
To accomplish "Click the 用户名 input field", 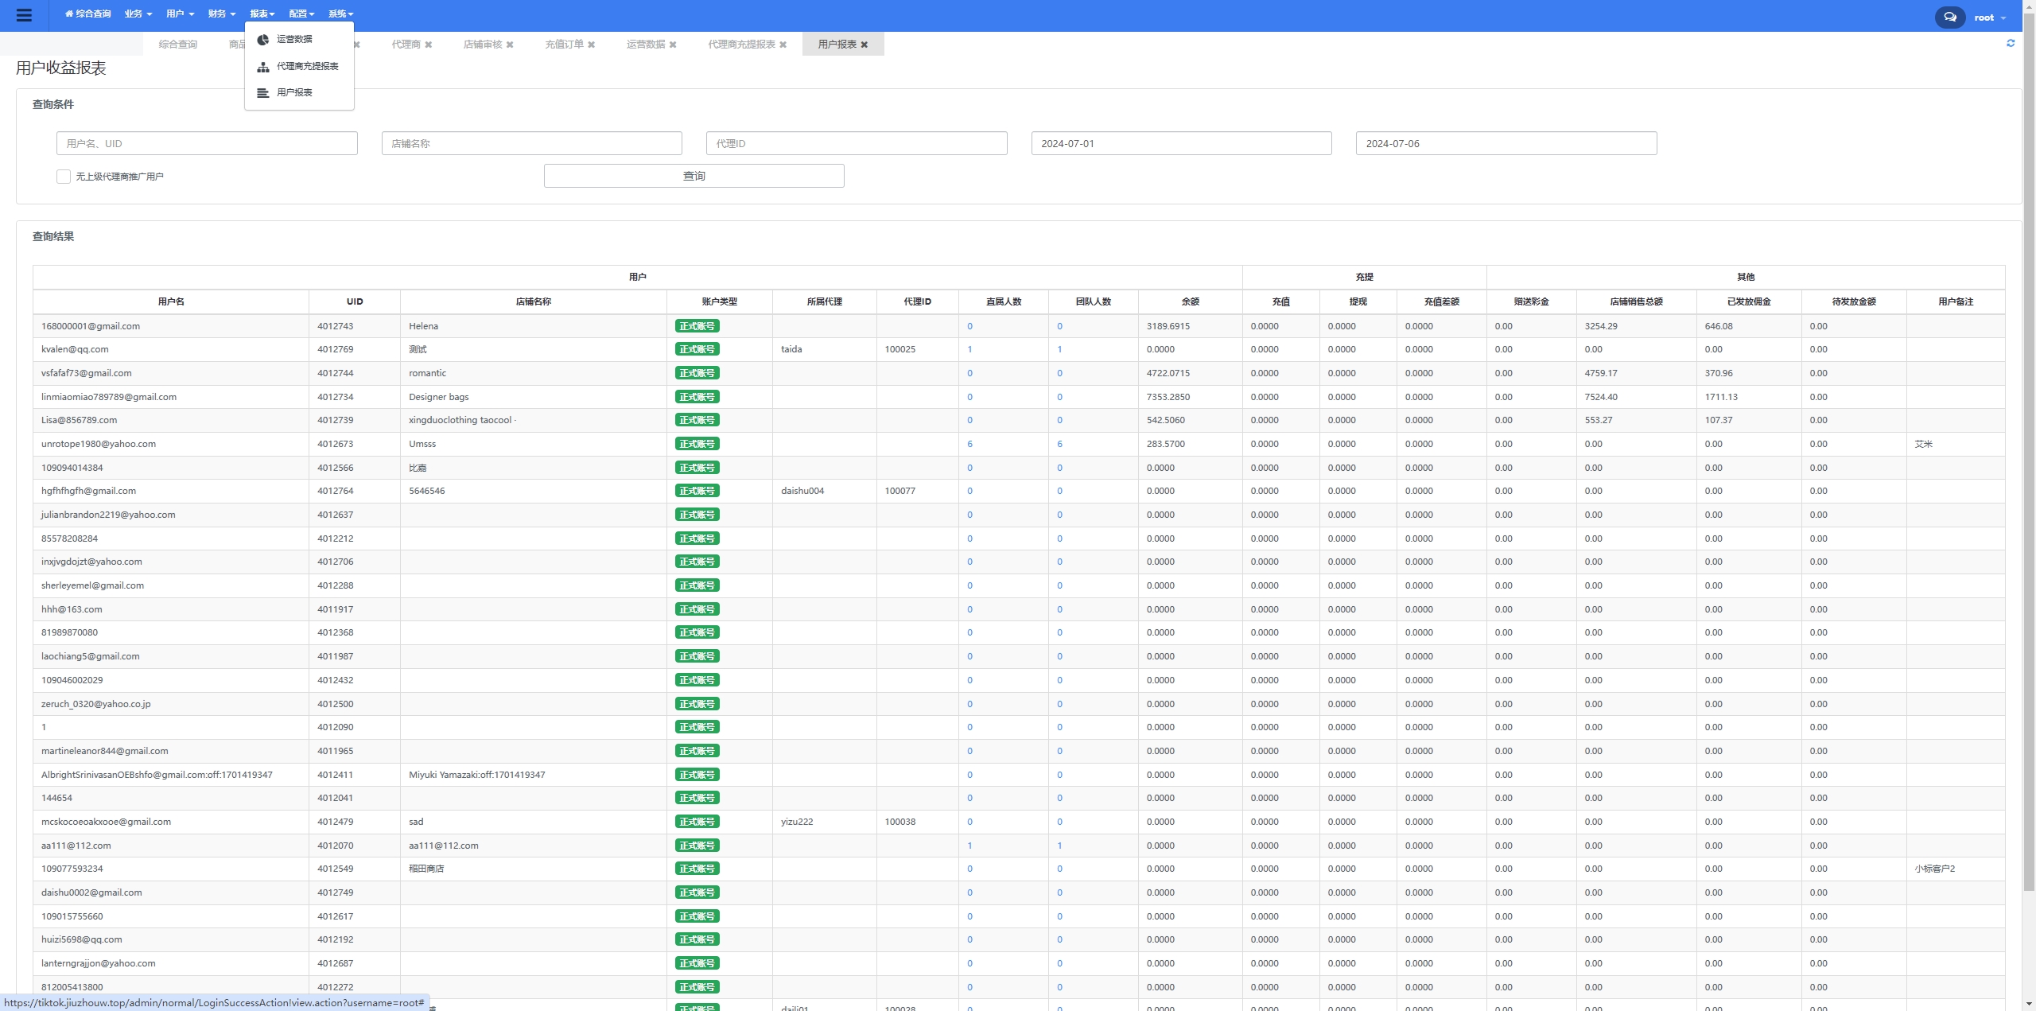I will point(207,143).
